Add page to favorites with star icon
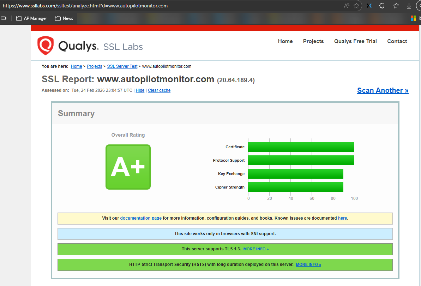 click(x=356, y=6)
